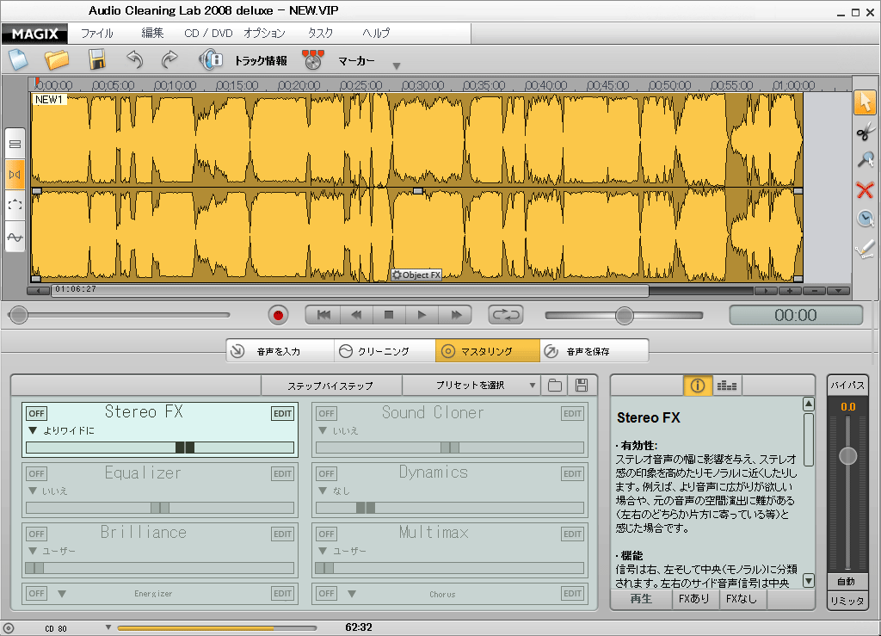The width and height of the screenshot is (881, 636).
Task: Open track information speaker icon
Action: pos(212,59)
